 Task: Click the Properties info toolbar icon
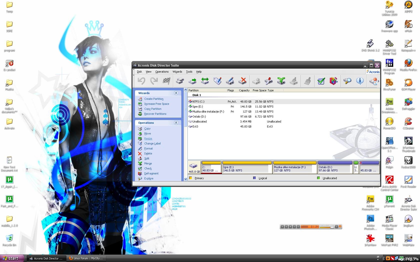(360, 81)
